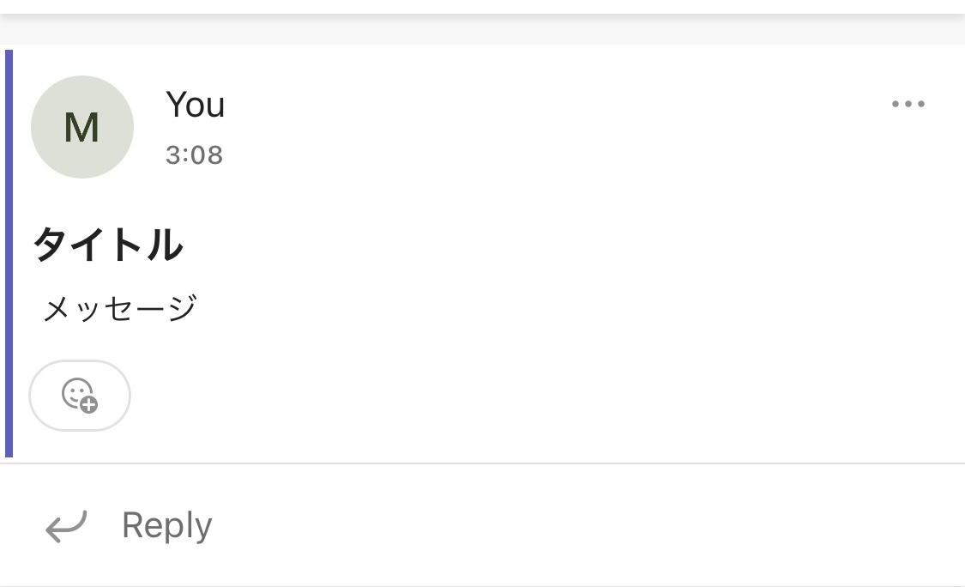Select the bold タイトル post title
Image resolution: width=965 pixels, height=587 pixels.
coord(108,245)
